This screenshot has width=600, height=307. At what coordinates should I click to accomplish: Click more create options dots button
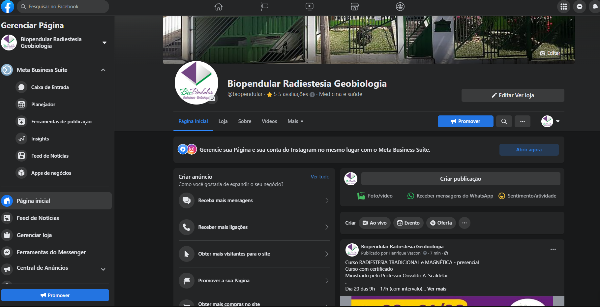click(465, 223)
